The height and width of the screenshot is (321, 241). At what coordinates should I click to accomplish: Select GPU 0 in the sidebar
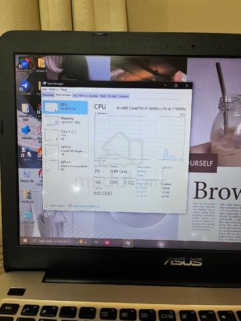66,150
